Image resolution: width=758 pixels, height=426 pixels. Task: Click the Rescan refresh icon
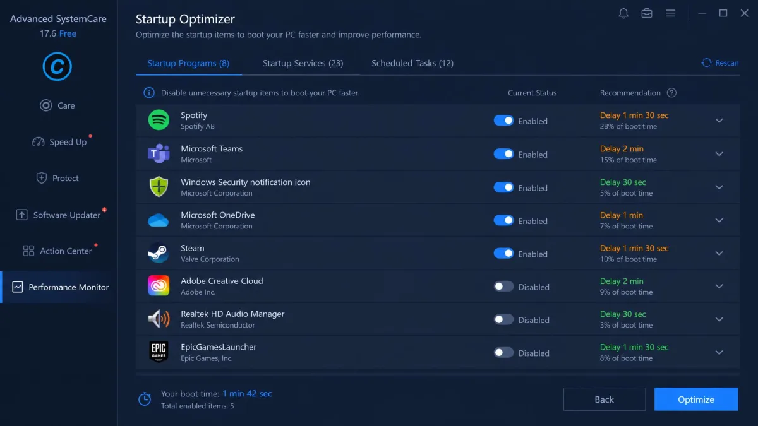click(x=706, y=62)
